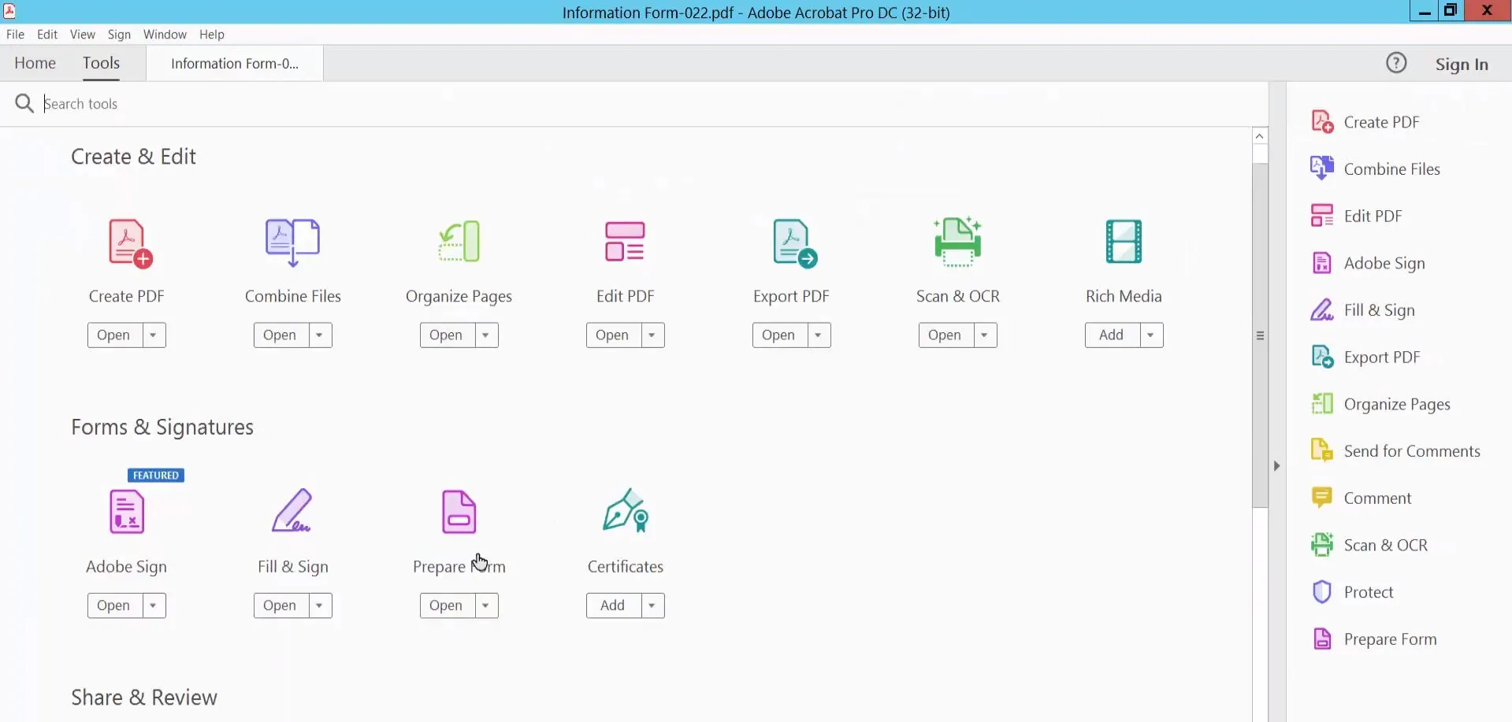Click Open button under Edit PDF
Screen dimensions: 1512x722
[x=613, y=335]
